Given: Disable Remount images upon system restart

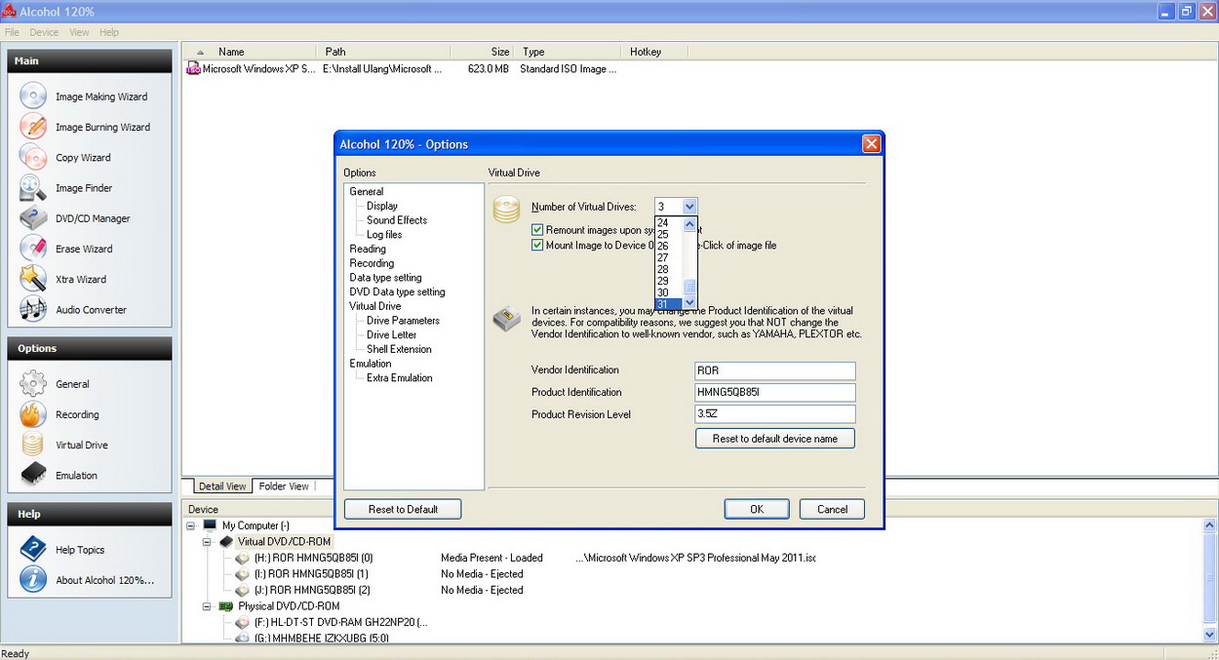Looking at the screenshot, I should [537, 229].
